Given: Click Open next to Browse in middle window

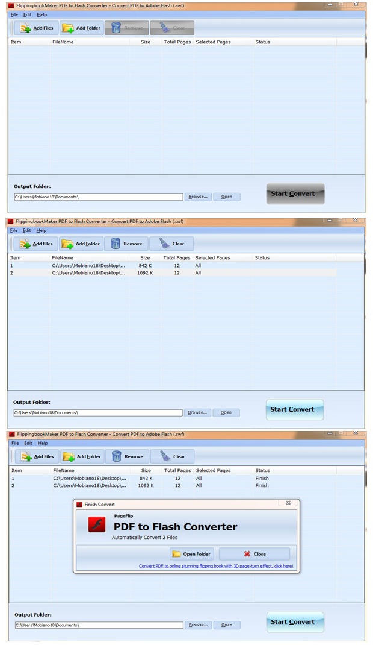Looking at the screenshot, I should pyautogui.click(x=226, y=412).
